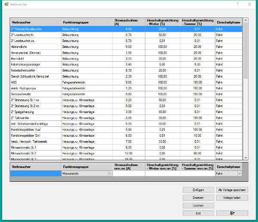
Task: Click scrollbar down arrow of consumer table
Action: click(x=246, y=158)
